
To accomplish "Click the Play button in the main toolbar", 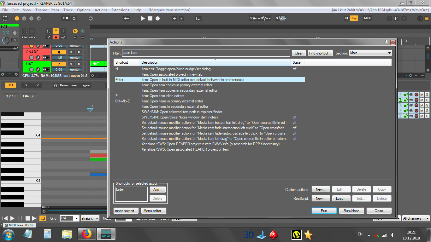I will [143, 19].
